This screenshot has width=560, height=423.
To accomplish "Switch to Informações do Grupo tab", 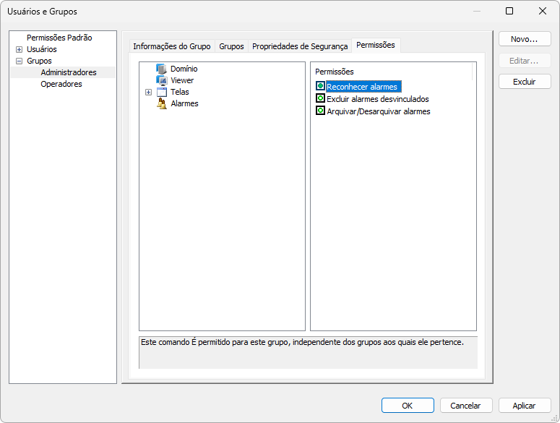I will [x=171, y=46].
